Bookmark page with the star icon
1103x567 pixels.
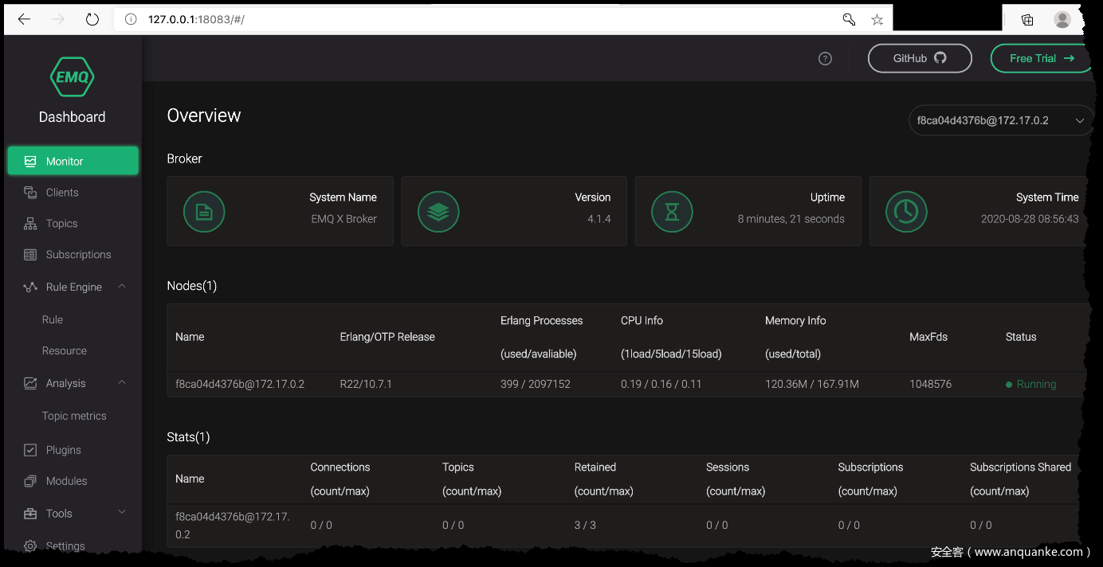877,19
